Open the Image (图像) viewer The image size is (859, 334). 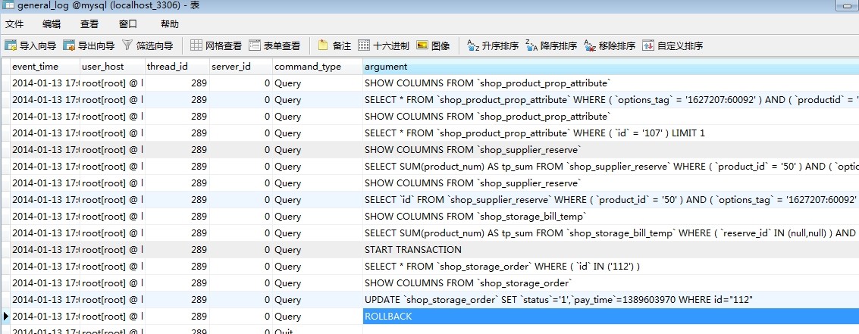click(422, 45)
